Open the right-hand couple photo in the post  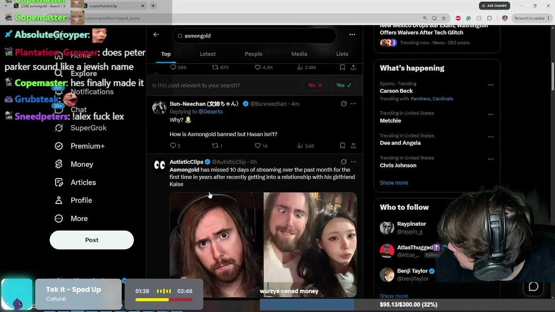click(x=310, y=245)
